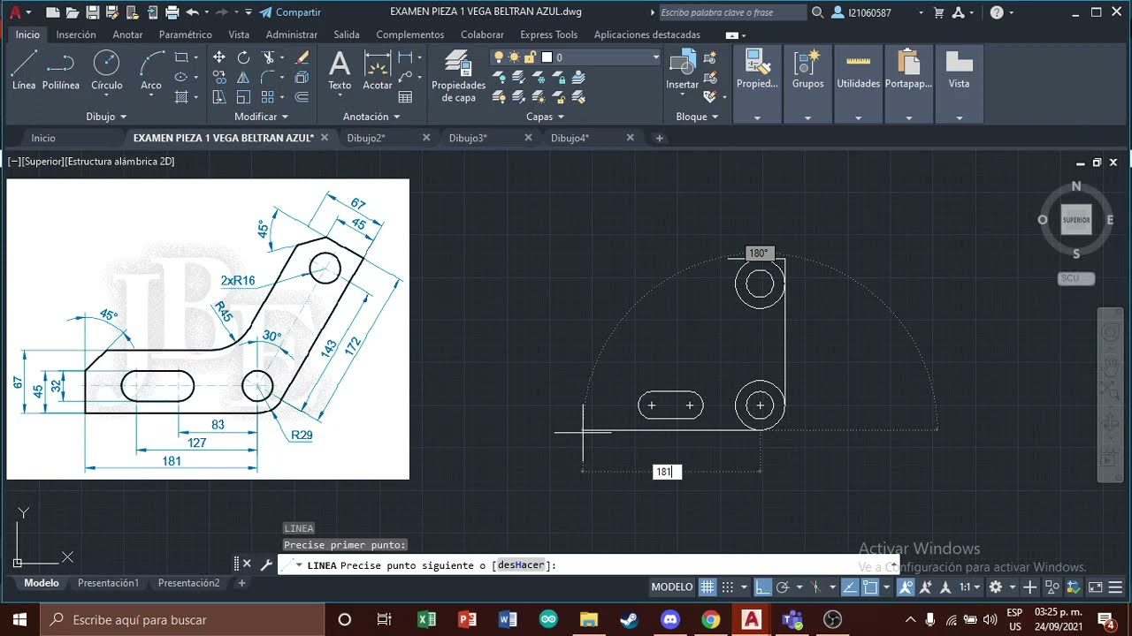Switch to Presentación1 layout

coord(108,583)
